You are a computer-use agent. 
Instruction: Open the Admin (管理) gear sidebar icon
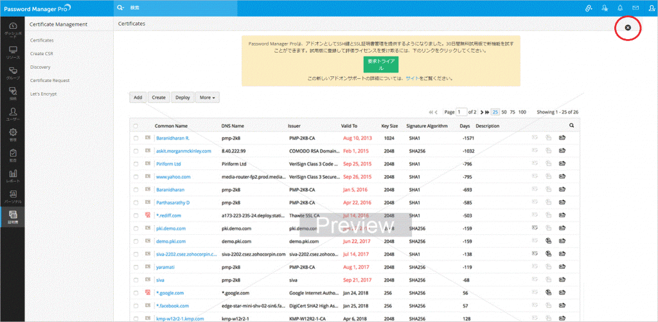coord(12,135)
